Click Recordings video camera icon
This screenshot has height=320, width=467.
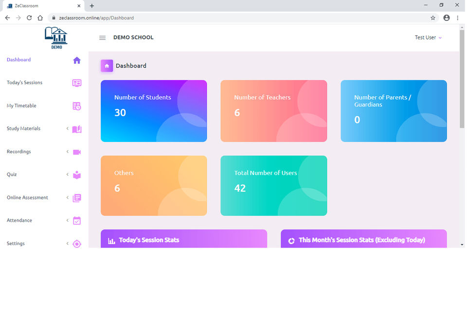[x=77, y=152]
